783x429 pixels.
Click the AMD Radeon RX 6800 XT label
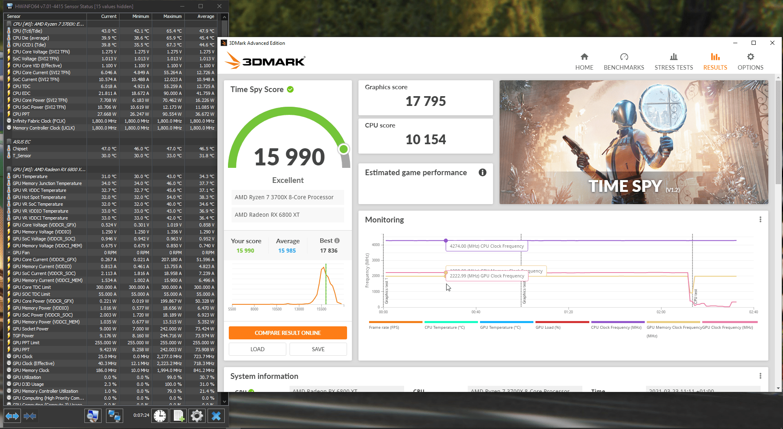coord(288,215)
